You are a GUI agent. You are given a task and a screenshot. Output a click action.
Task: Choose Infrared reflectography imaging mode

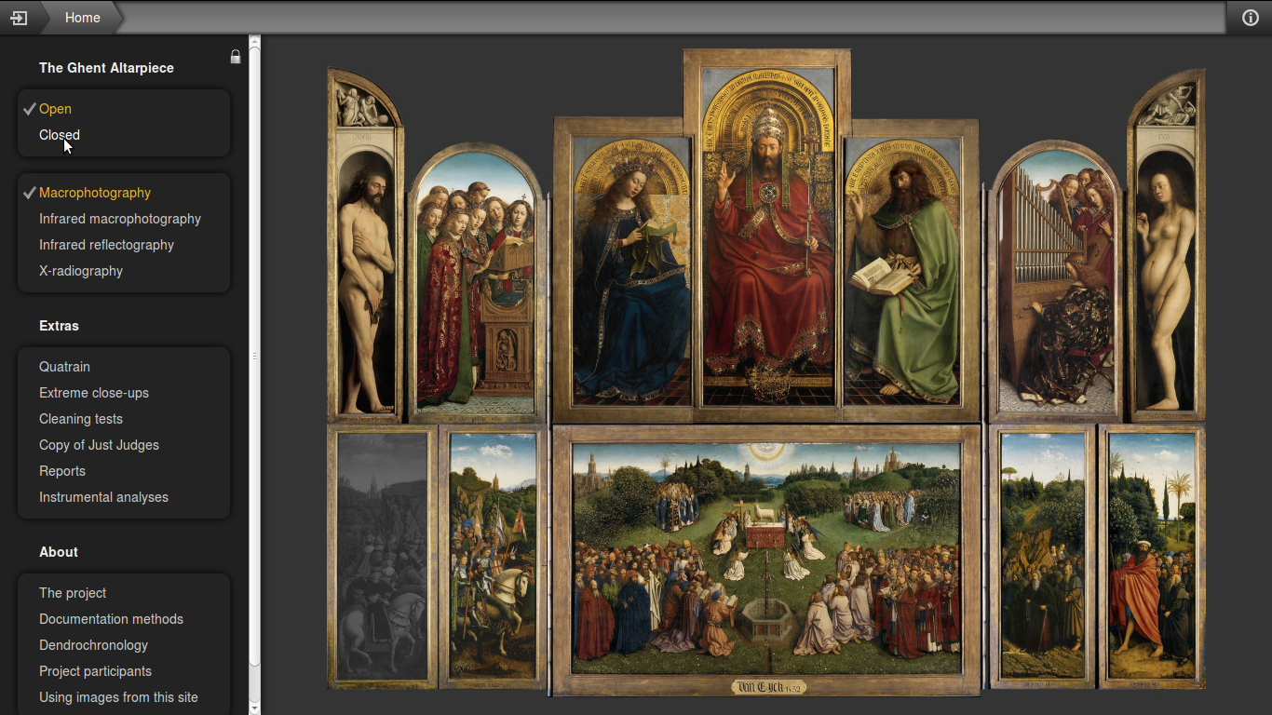[x=106, y=245]
